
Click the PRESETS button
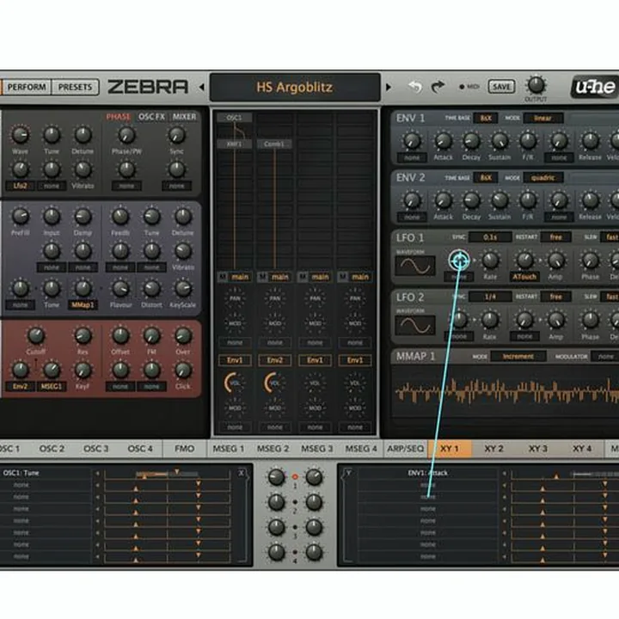pyautogui.click(x=75, y=87)
